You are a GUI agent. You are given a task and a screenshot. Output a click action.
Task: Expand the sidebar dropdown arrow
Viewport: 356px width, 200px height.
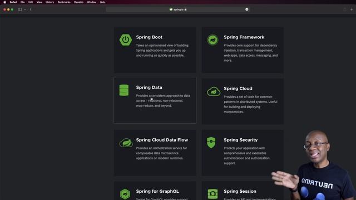24,9
